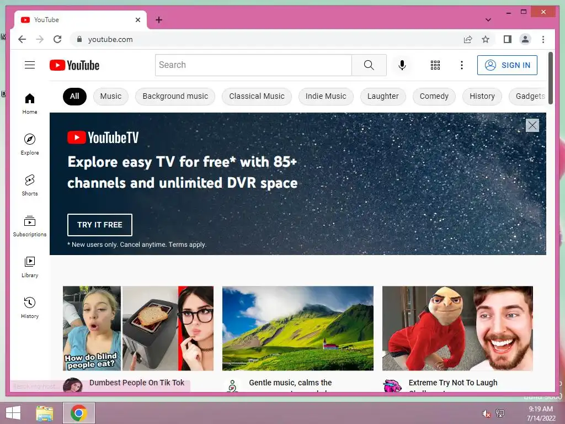Share this page icon in address bar
The image size is (565, 424).
(468, 39)
